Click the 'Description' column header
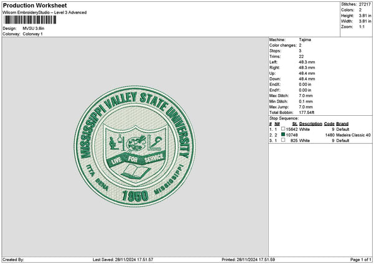This screenshot has height=264, width=374. 310,124
